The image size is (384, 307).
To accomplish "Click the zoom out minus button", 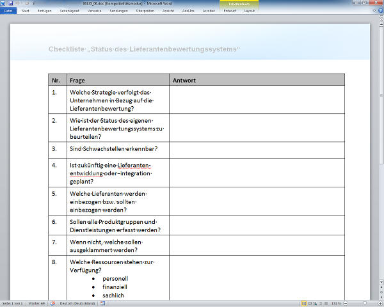I will coord(346,303).
